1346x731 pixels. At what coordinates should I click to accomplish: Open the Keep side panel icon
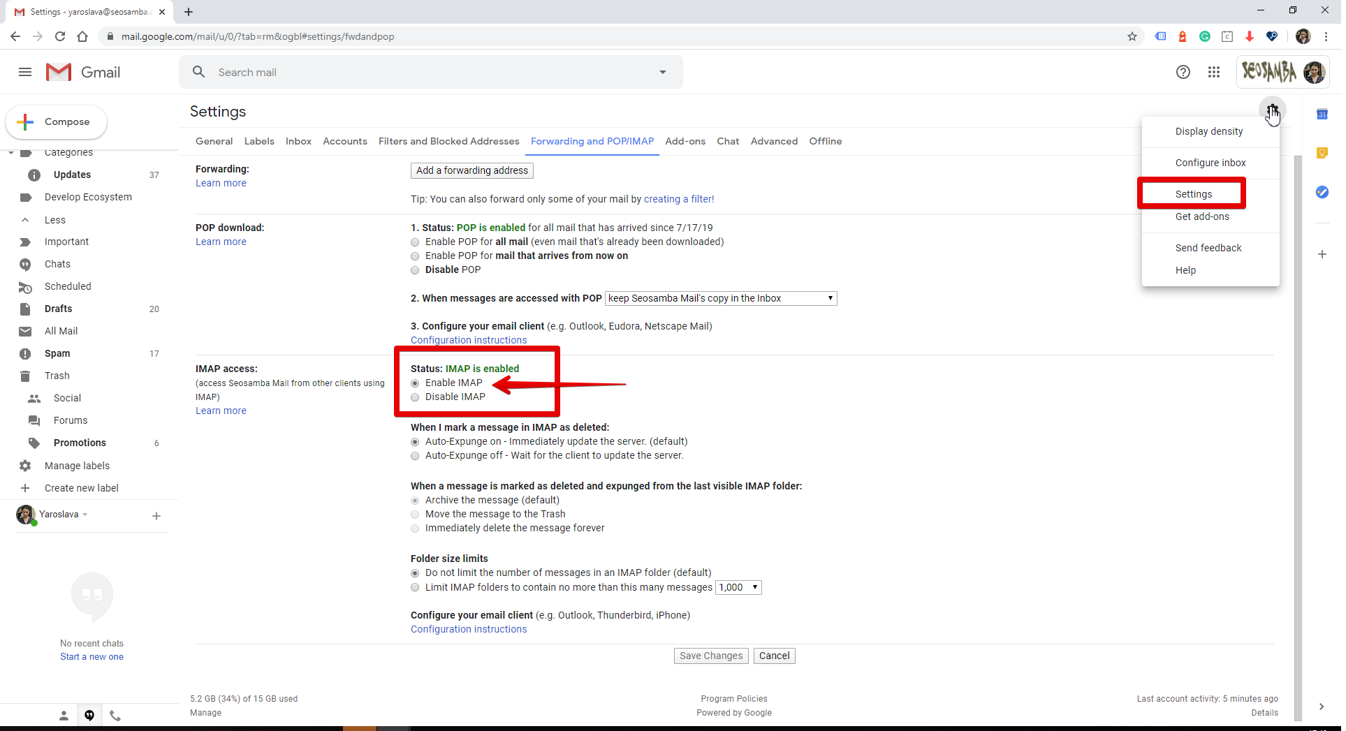point(1322,153)
